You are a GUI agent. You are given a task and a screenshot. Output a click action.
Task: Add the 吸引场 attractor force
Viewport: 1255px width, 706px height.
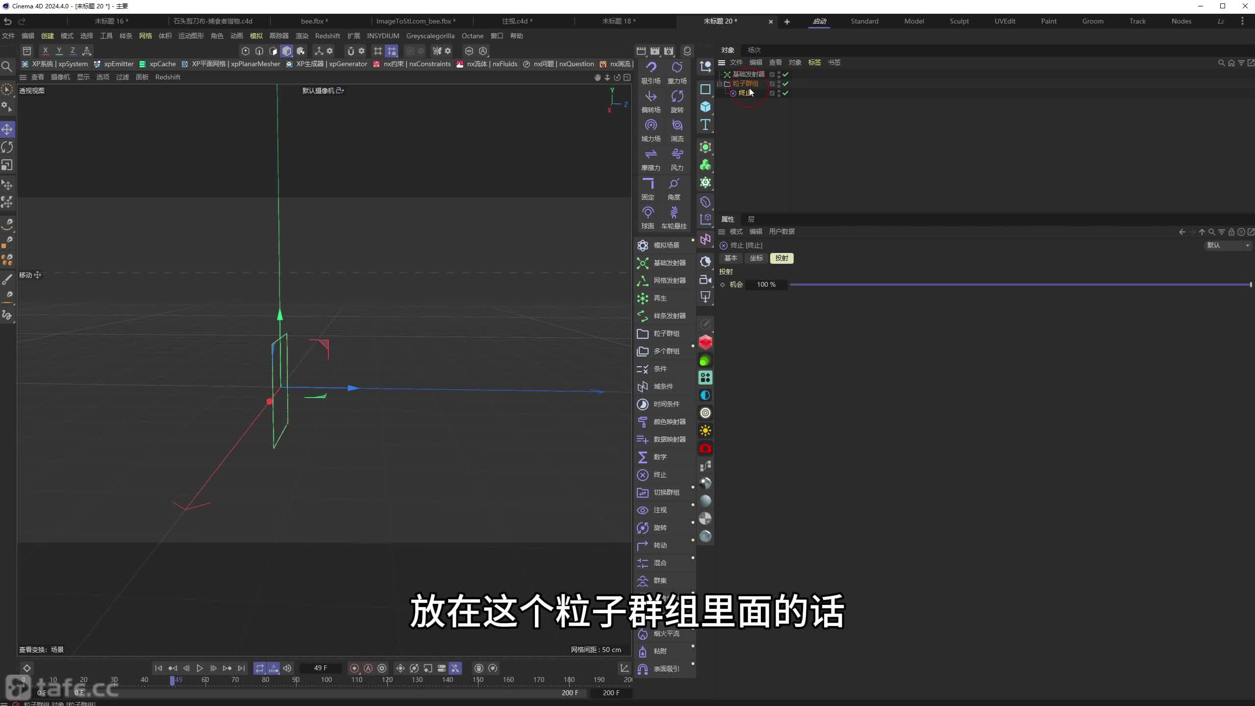tap(651, 73)
